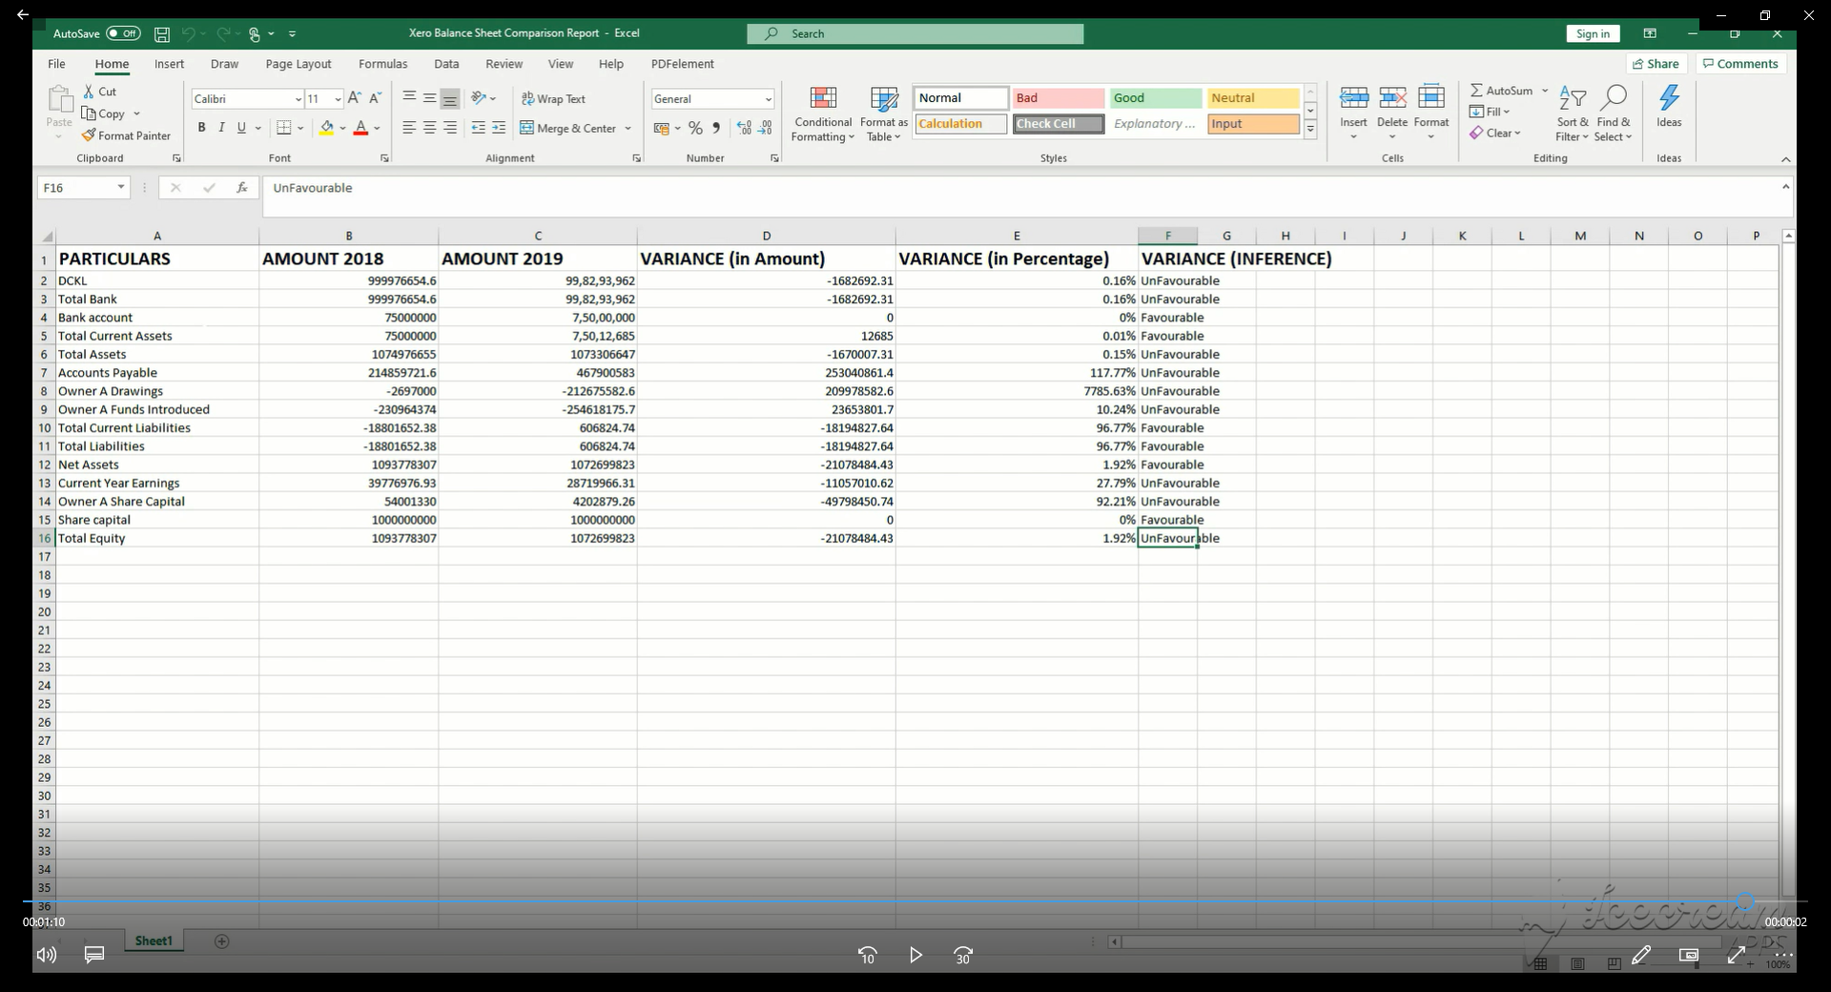Image resolution: width=1831 pixels, height=992 pixels.
Task: Click the Conditional Formatting icon
Action: (822, 99)
